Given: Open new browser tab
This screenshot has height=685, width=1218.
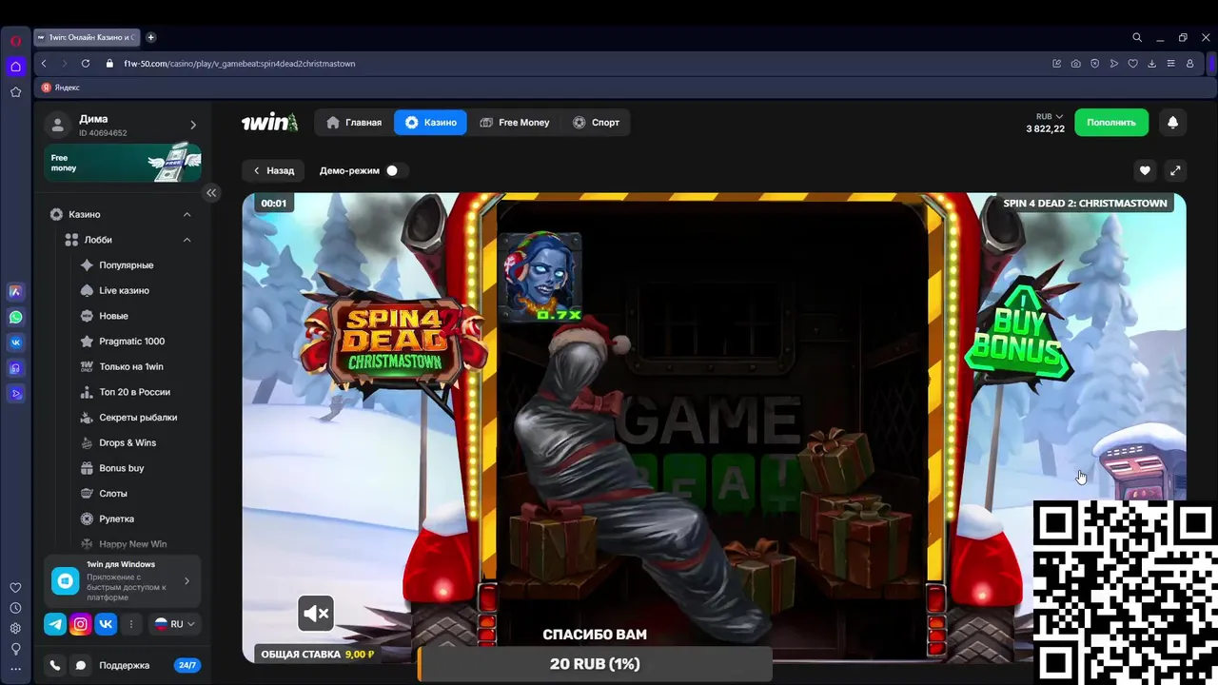Looking at the screenshot, I should pyautogui.click(x=150, y=37).
